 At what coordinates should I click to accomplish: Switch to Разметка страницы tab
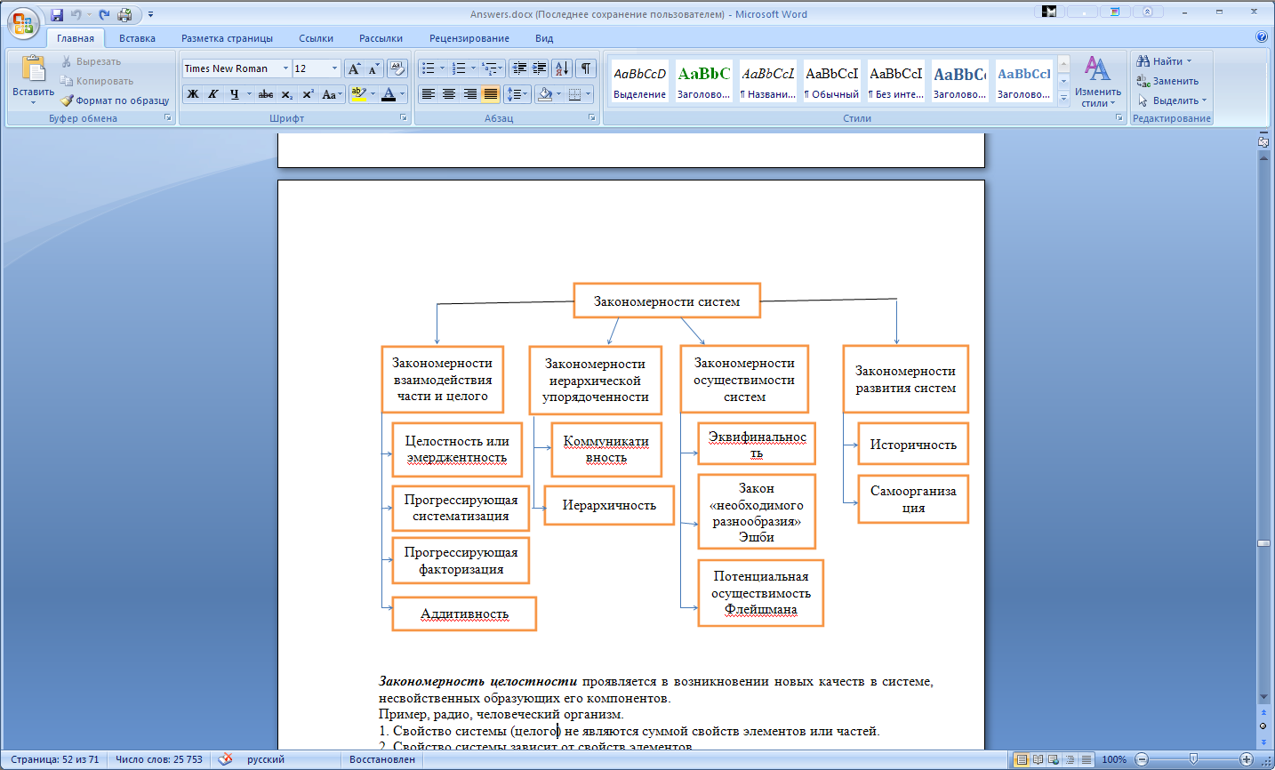pyautogui.click(x=227, y=38)
